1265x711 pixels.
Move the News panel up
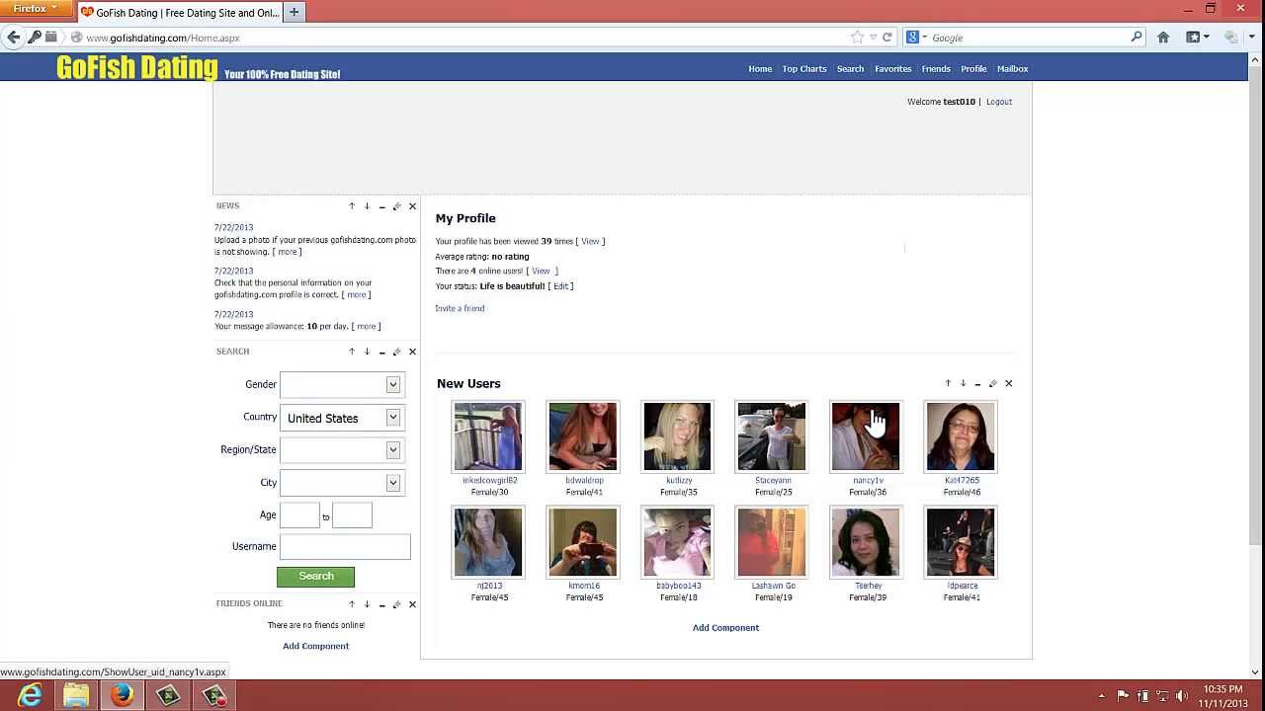tap(352, 206)
